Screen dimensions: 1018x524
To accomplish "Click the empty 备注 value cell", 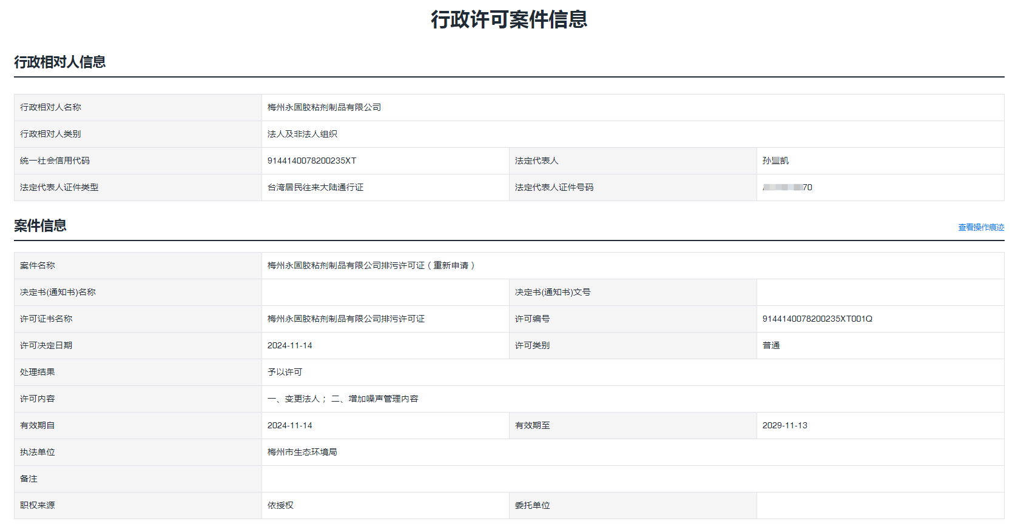I will (x=631, y=479).
